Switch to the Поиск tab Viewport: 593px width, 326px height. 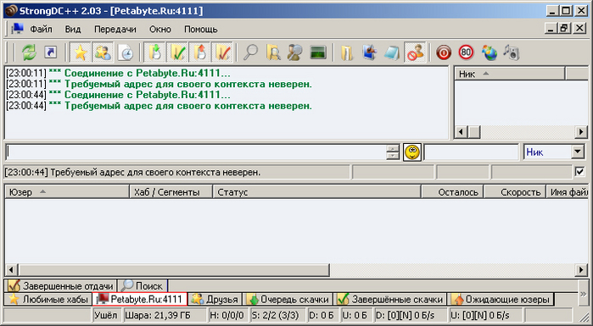point(143,285)
